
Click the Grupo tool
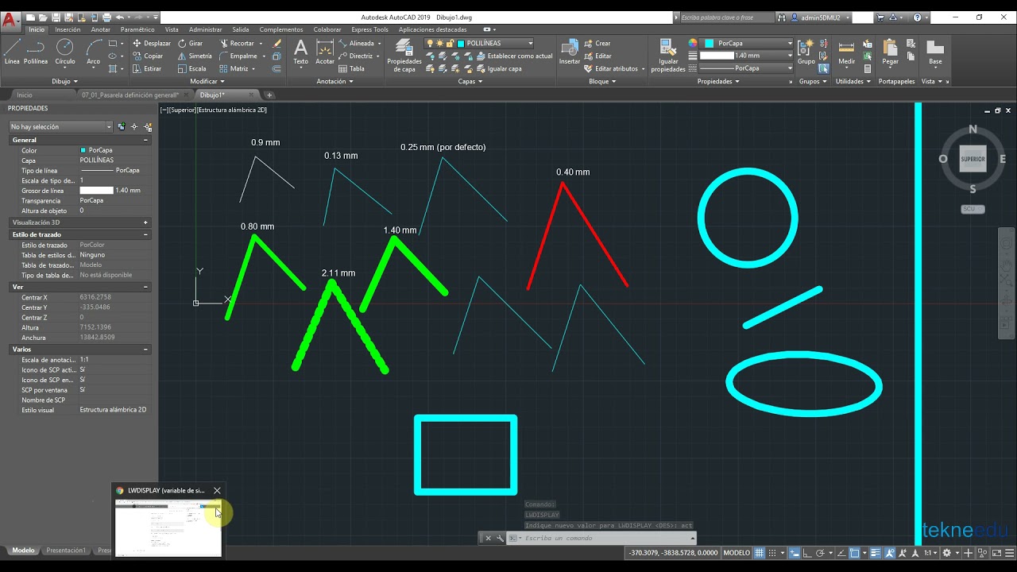click(x=806, y=52)
